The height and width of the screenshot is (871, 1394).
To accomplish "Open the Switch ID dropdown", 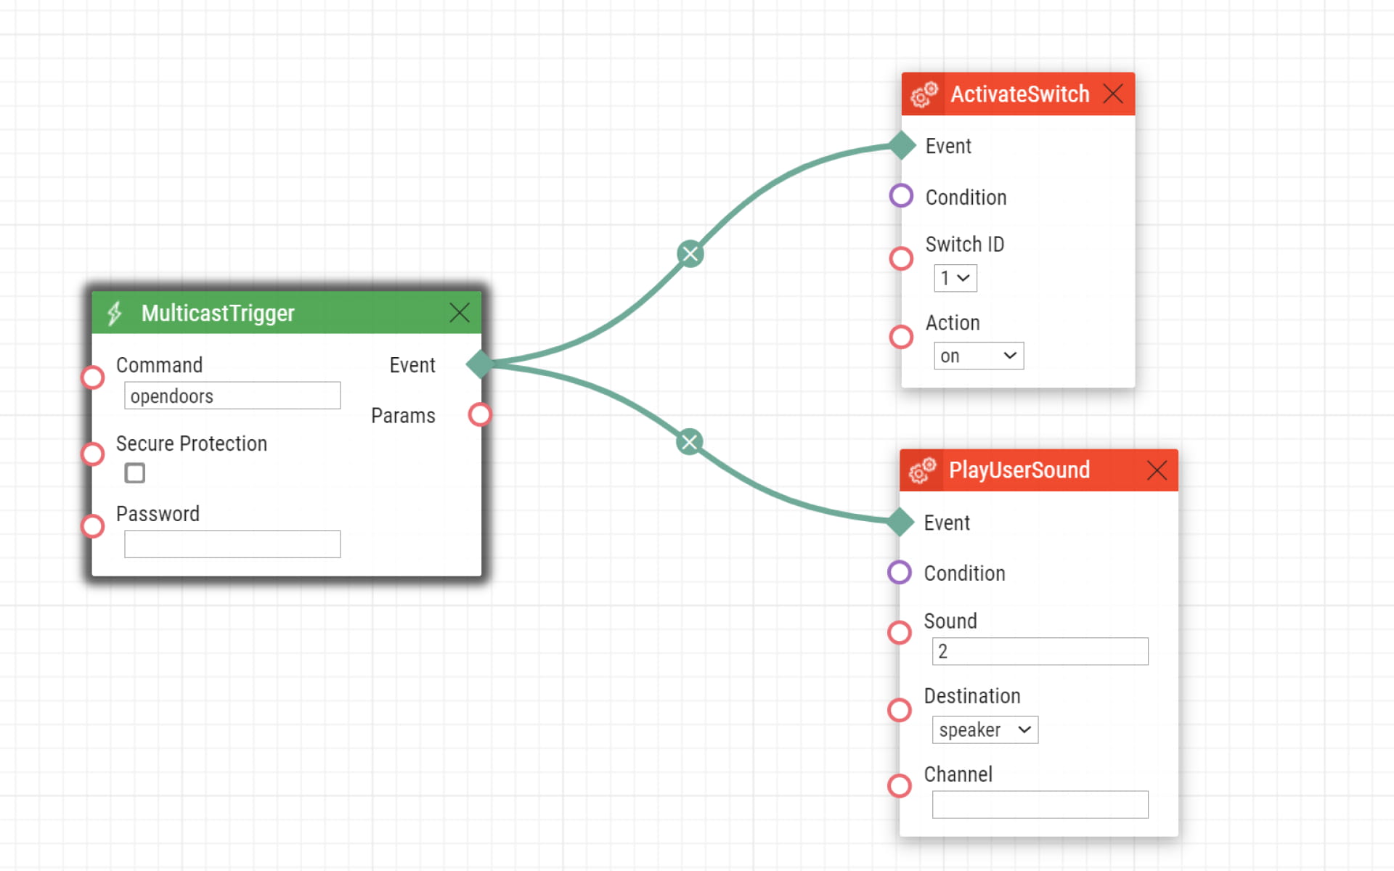I will coord(955,278).
